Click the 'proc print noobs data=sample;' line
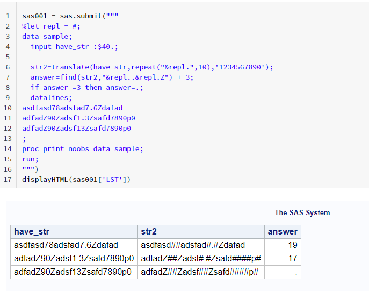Image resolution: width=369 pixels, height=291 pixels. click(x=83, y=148)
